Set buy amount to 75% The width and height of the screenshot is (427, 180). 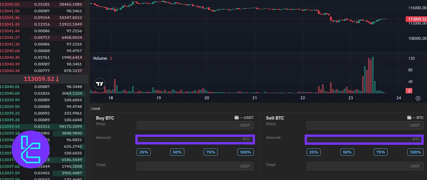(211, 152)
